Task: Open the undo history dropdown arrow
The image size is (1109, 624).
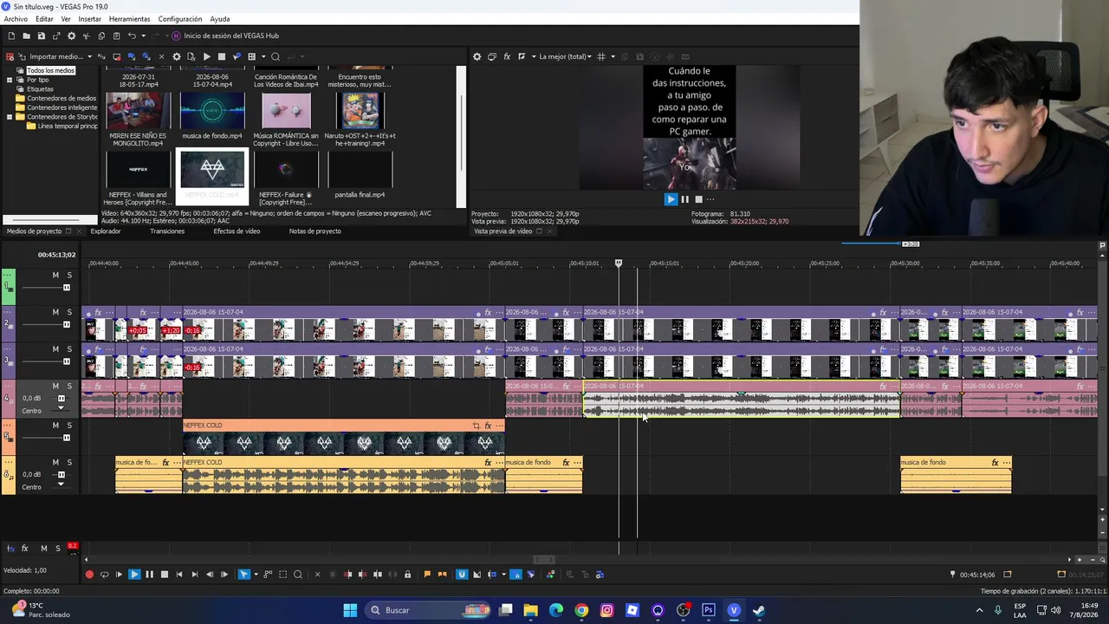Action: pos(143,36)
